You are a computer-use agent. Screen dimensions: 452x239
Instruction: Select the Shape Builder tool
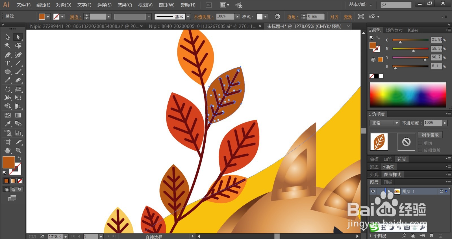tap(8, 106)
